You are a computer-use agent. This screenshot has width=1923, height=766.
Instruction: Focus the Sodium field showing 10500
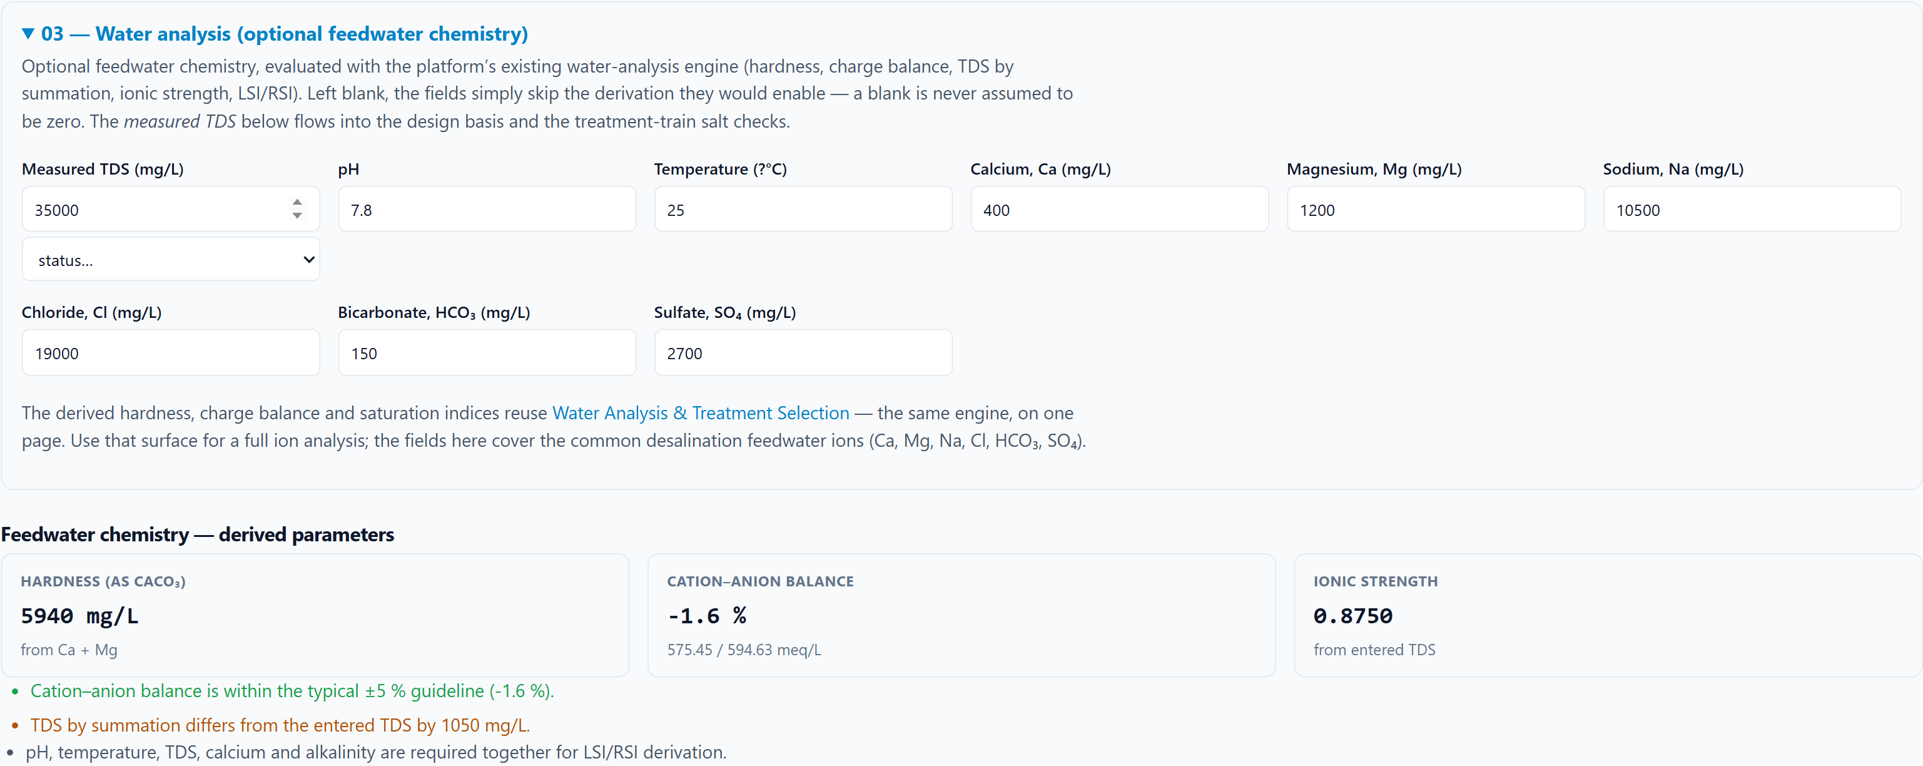(x=1752, y=210)
